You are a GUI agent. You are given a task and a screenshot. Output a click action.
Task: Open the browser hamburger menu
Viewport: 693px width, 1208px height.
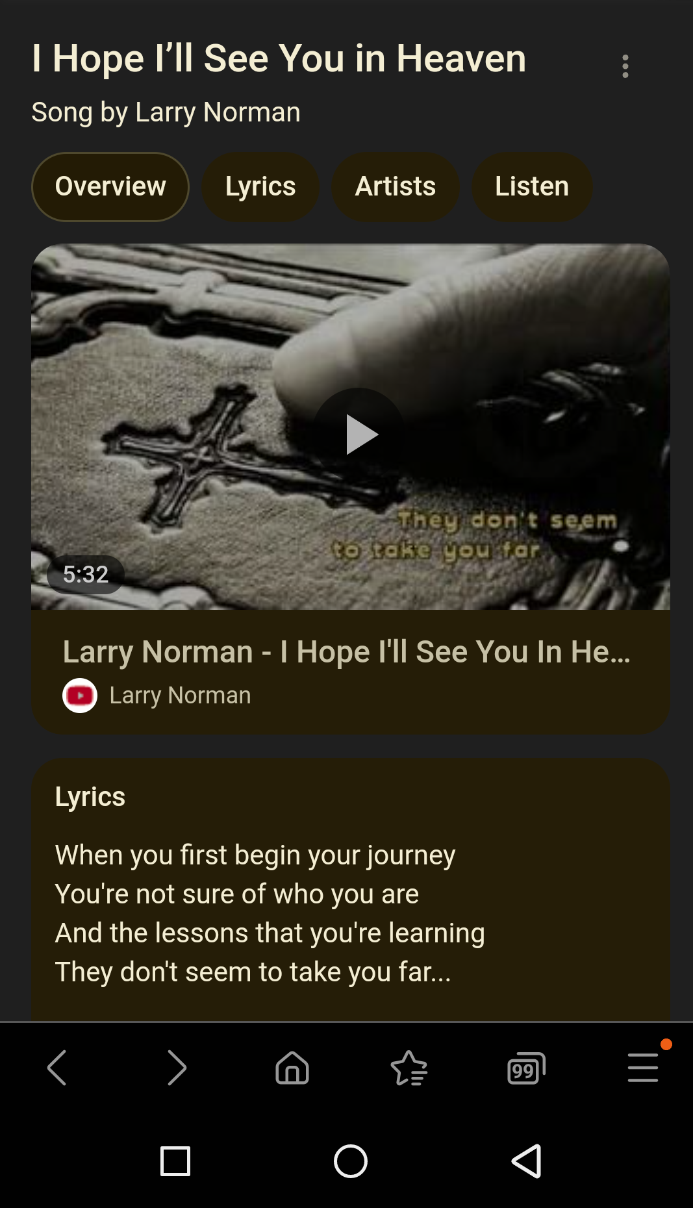coord(643,1068)
